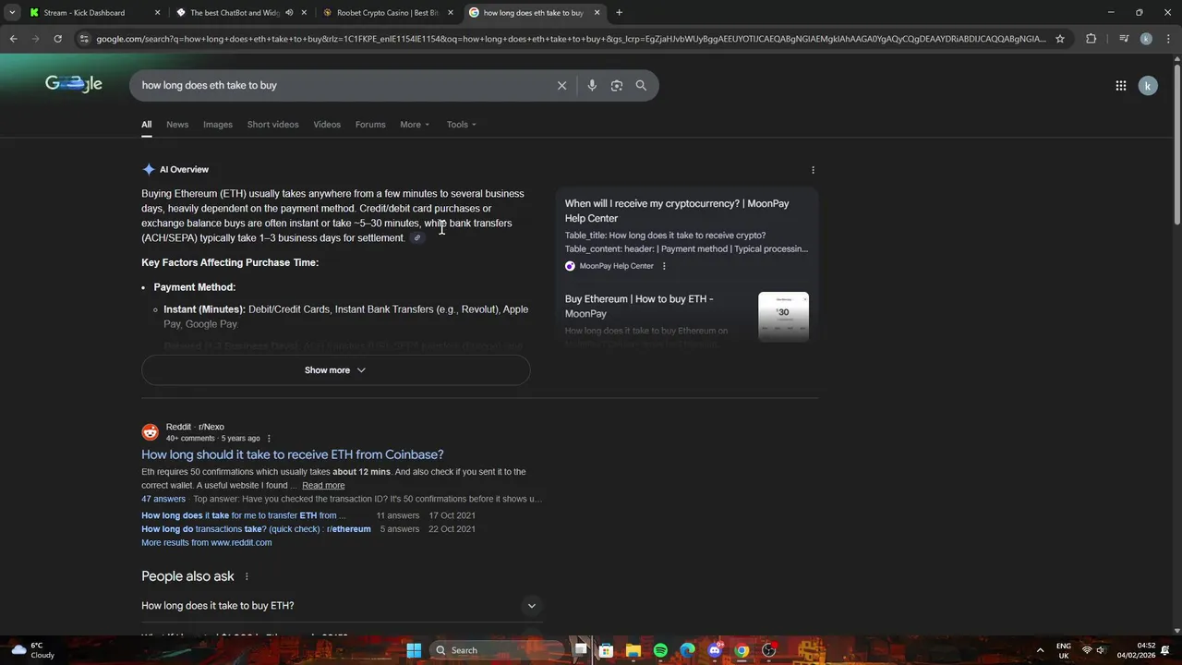Image resolution: width=1182 pixels, height=665 pixels.
Task: Show hidden system tray icons
Action: coord(1040,650)
